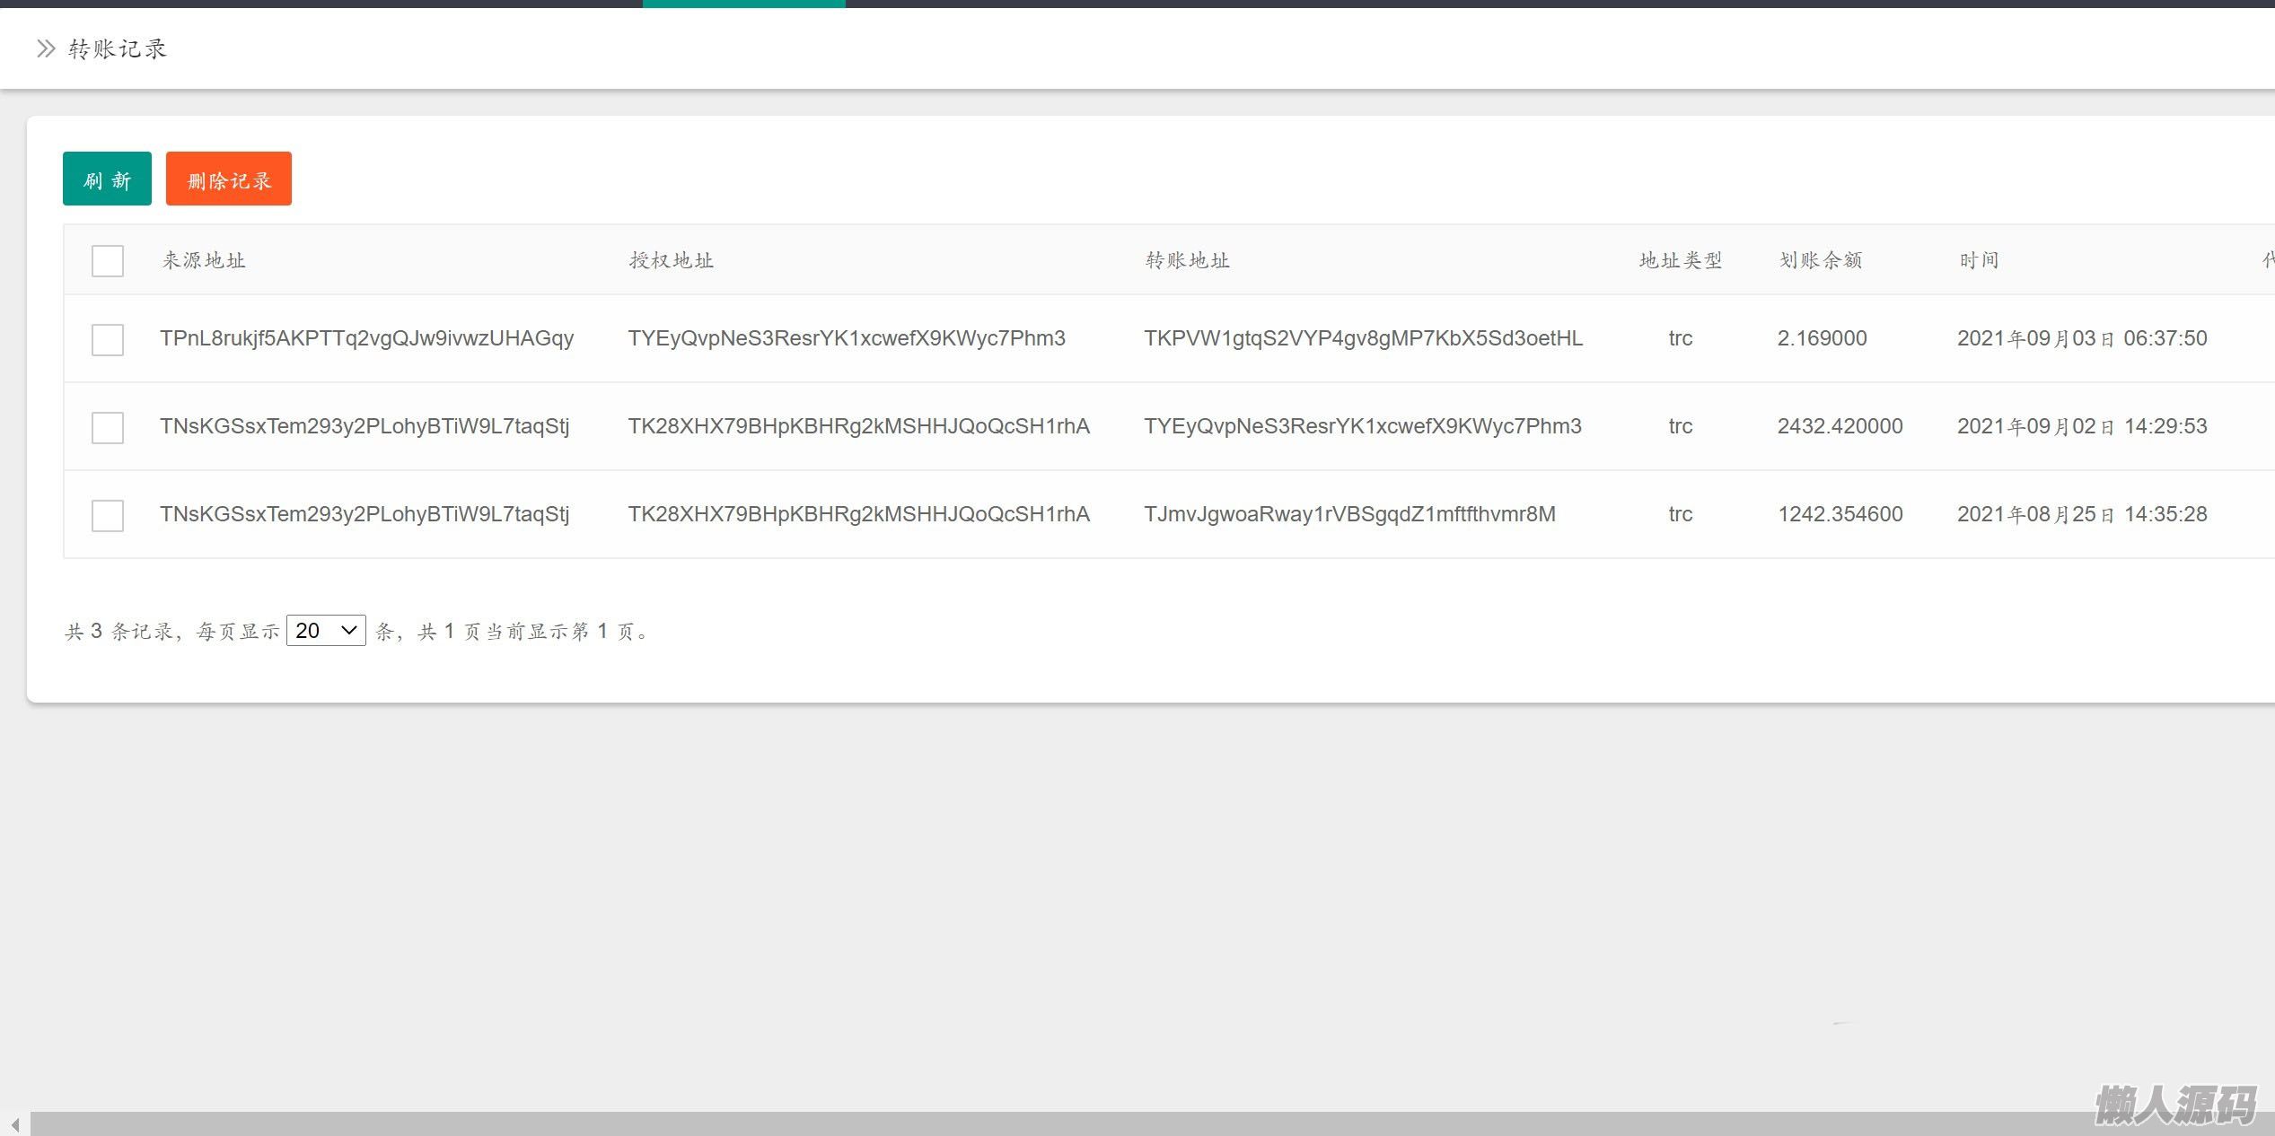Screen dimensions: 2275x1136
Task: Click the refresh 刷新 button
Action: point(107,179)
